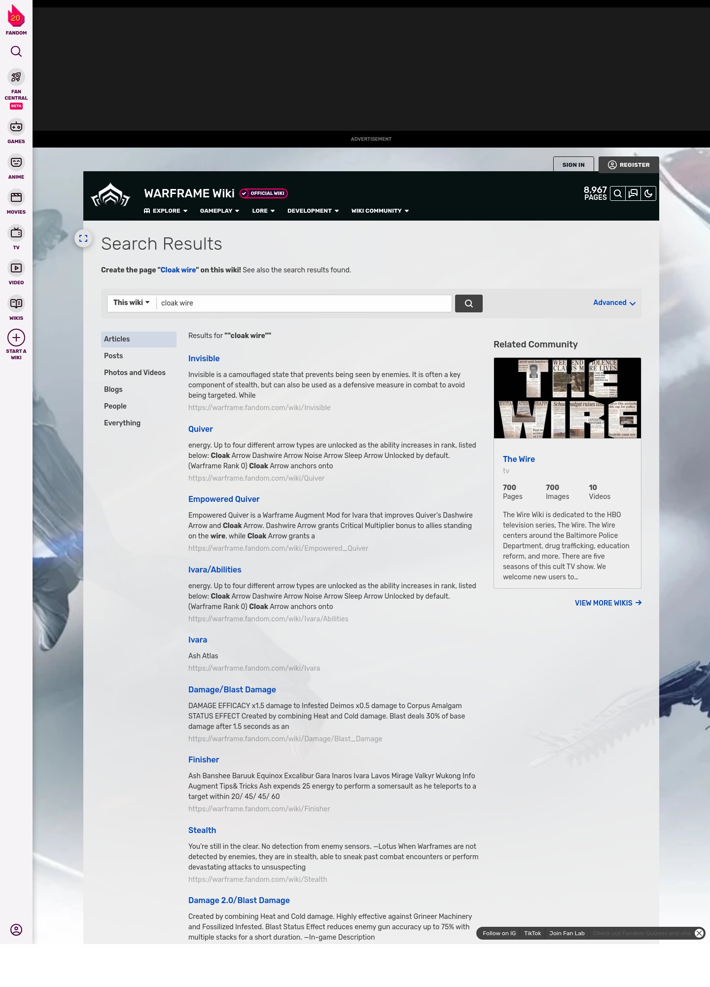
Task: Click the search text field
Action: [x=304, y=304]
